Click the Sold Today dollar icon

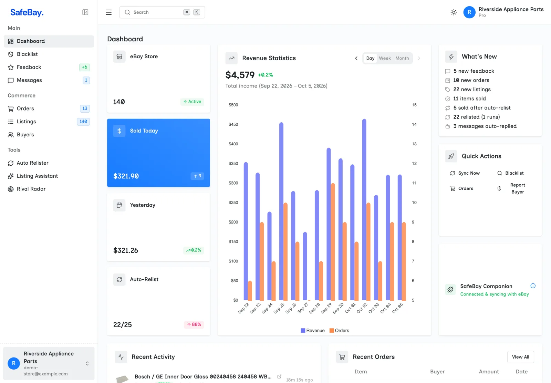pos(119,131)
